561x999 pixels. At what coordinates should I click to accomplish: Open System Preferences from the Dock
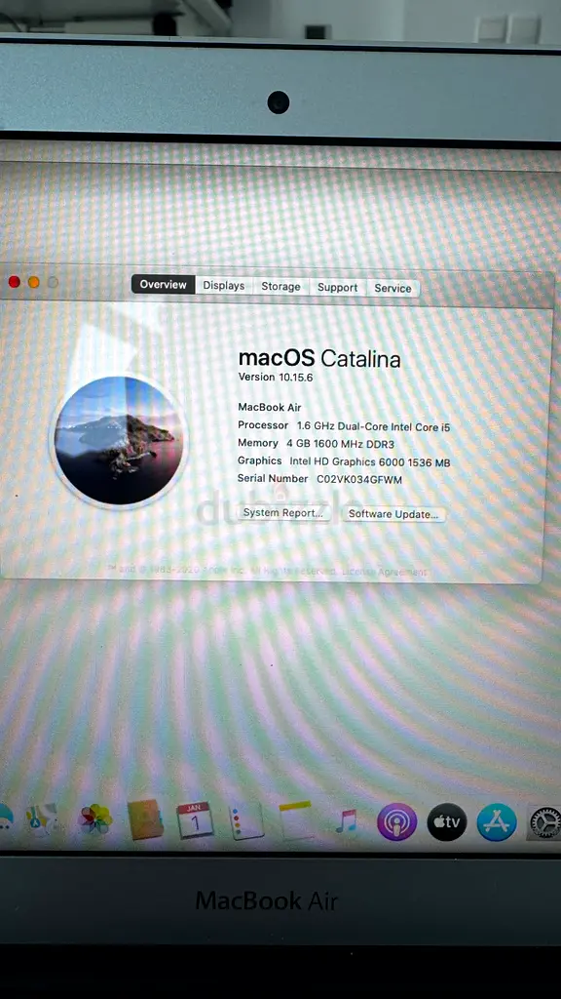(544, 822)
